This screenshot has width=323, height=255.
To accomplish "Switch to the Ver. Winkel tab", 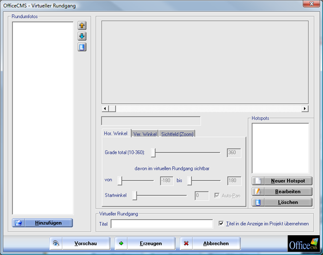I will pyautogui.click(x=145, y=134).
